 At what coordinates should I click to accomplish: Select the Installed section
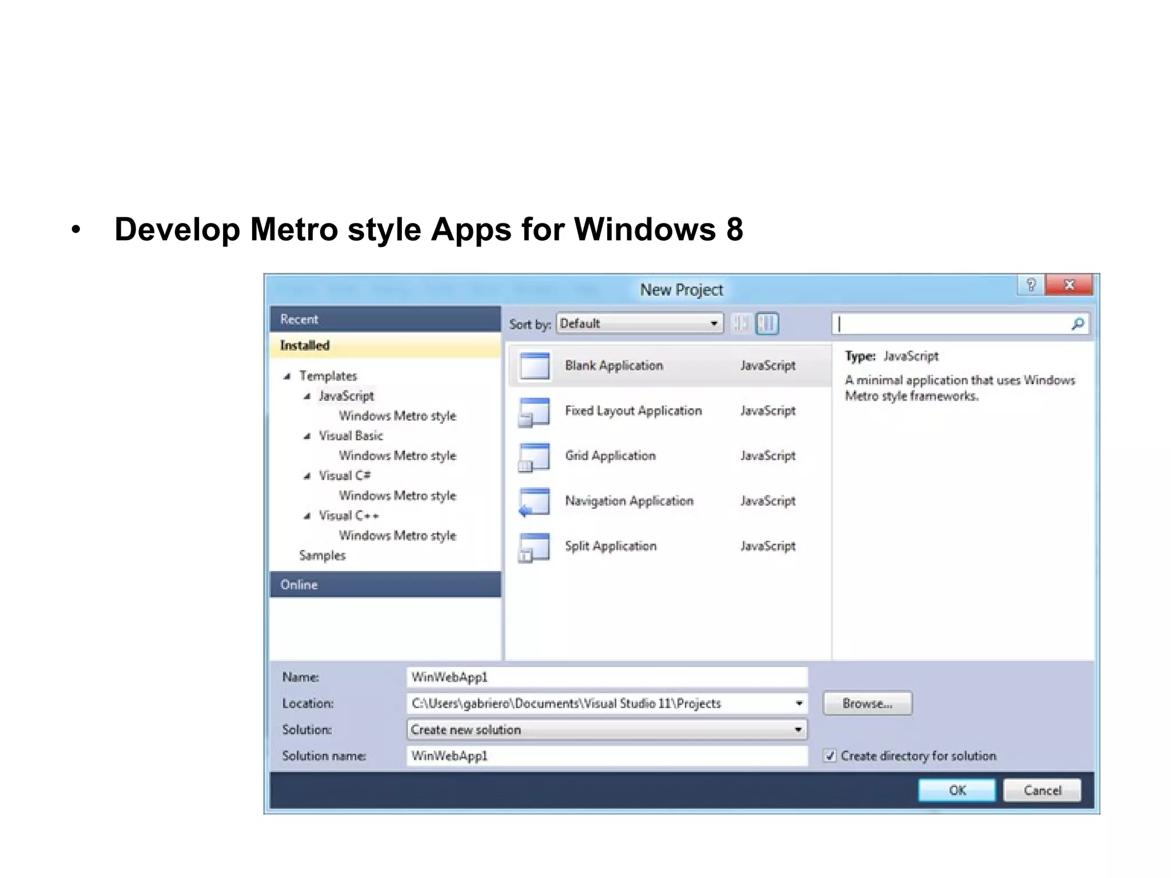[x=385, y=345]
